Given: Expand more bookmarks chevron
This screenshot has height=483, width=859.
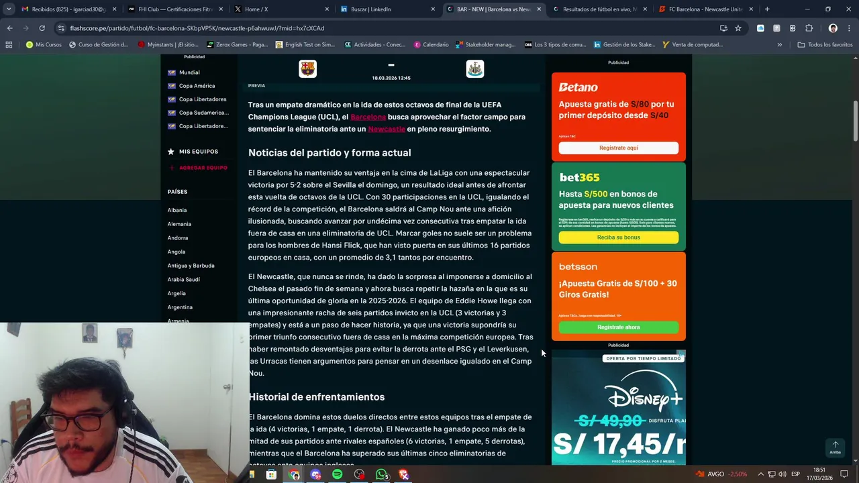Looking at the screenshot, I should click(779, 44).
